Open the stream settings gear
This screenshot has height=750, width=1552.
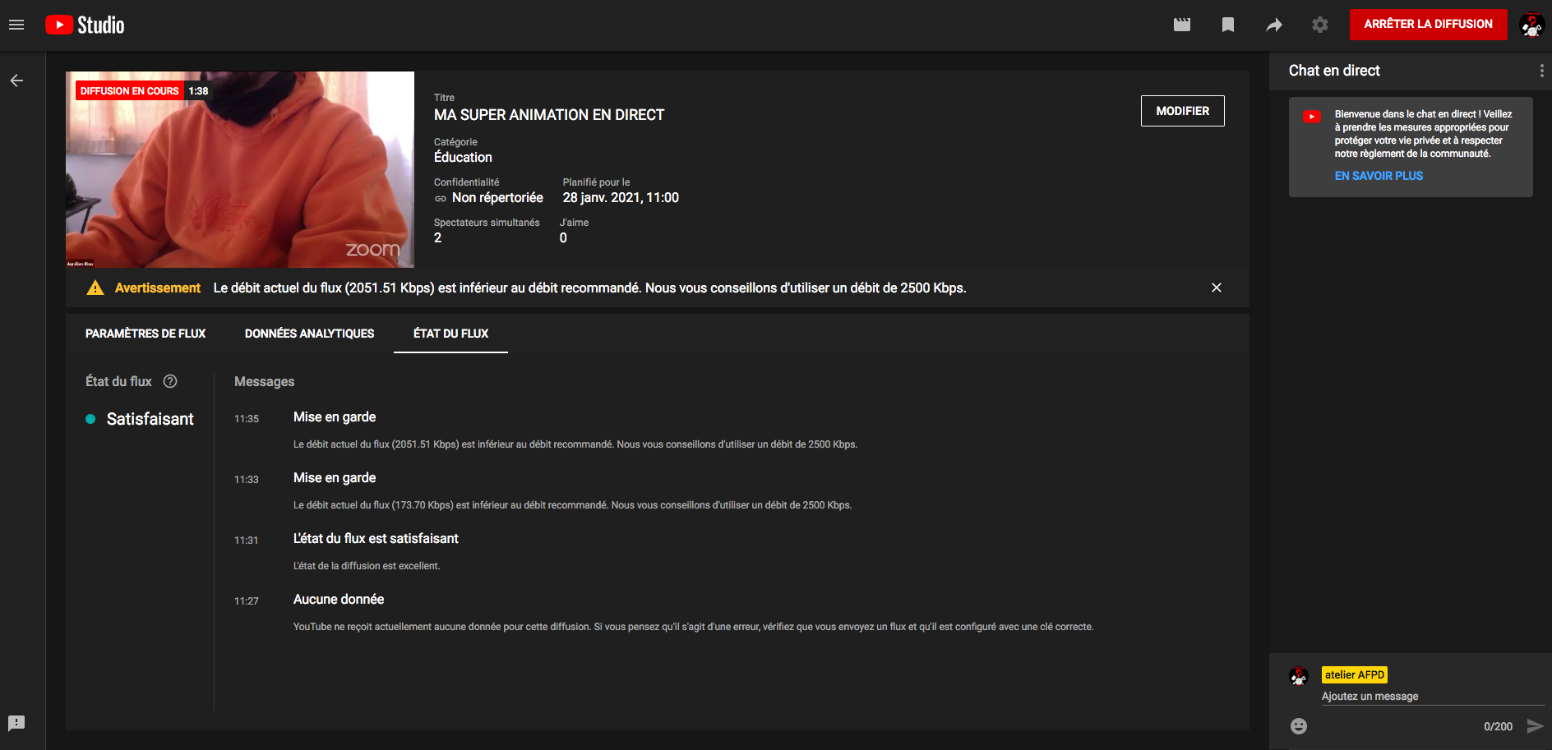[x=1319, y=25]
